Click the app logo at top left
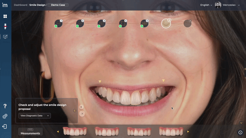This screenshot has width=246, height=138. [x=5, y=5]
